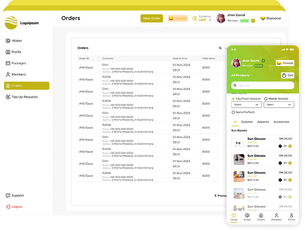Click the dollar currency icon in the header
The width and height of the screenshot is (305, 231).
[x=195, y=18]
